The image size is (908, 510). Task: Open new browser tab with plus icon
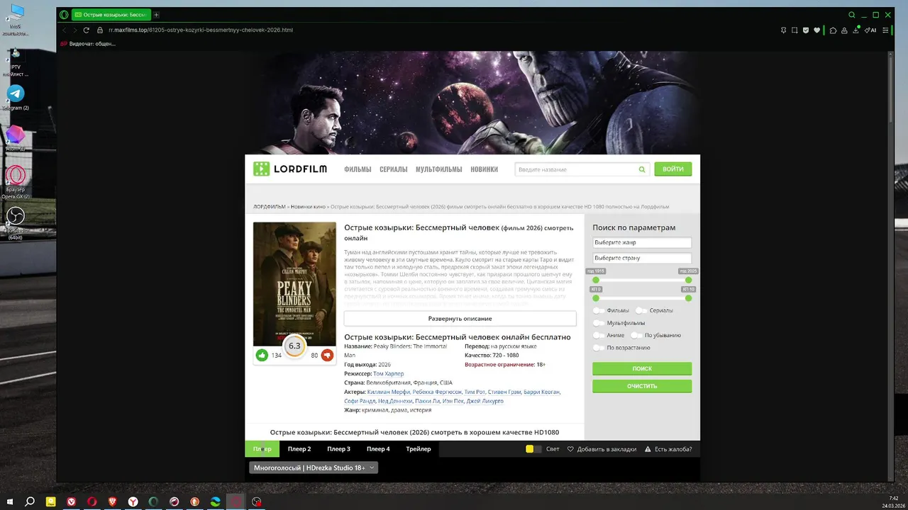157,15
